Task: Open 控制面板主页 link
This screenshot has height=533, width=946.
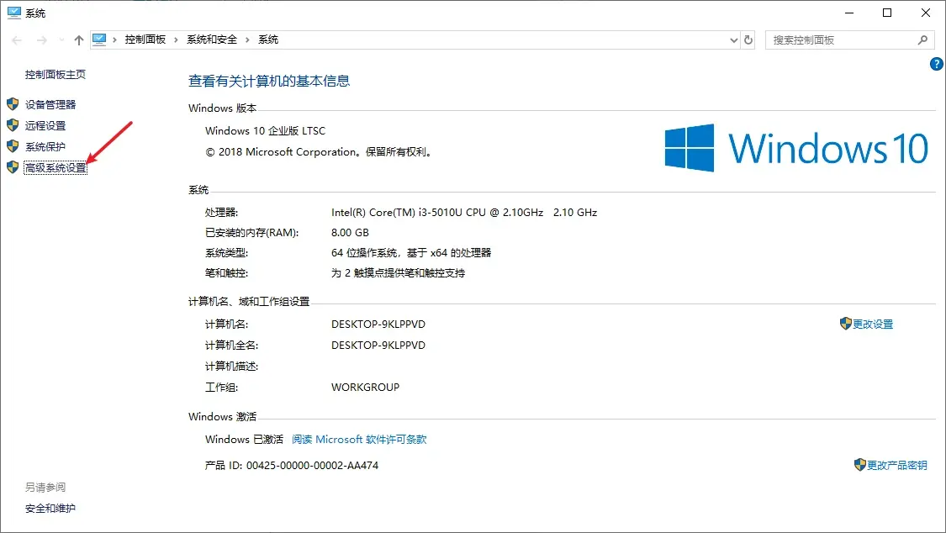Action: [55, 75]
